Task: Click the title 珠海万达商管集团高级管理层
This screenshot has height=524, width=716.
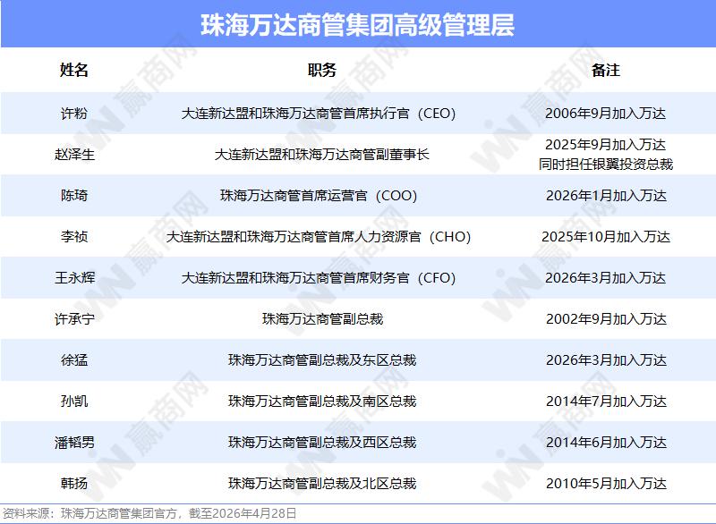Action: click(357, 25)
